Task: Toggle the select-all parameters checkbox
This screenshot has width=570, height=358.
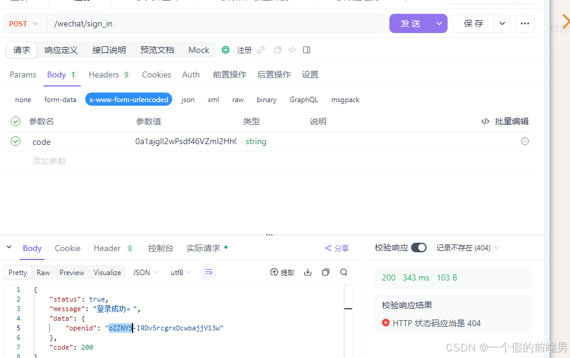Action: [16, 121]
